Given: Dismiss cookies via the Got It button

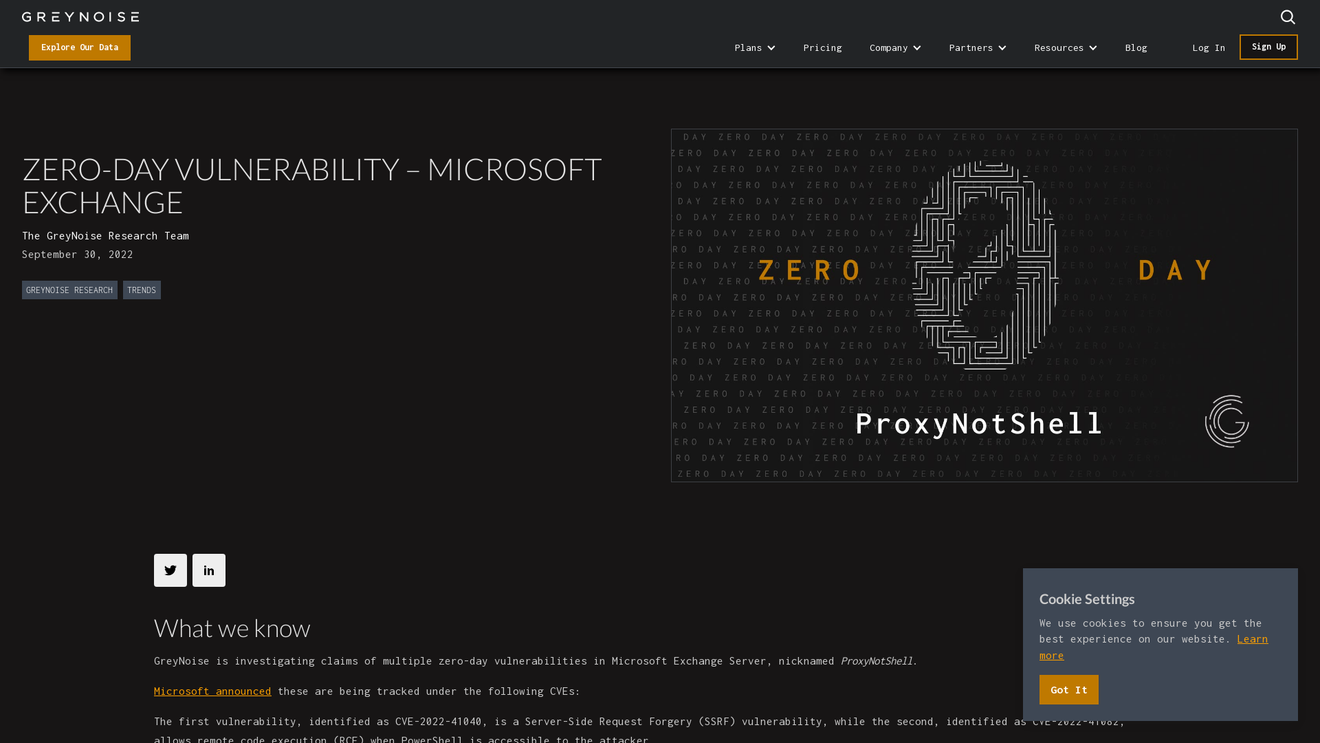Looking at the screenshot, I should (x=1068, y=689).
